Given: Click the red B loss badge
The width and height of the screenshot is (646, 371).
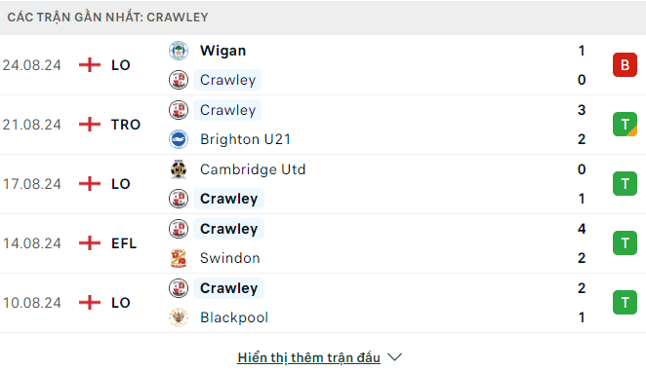Looking at the screenshot, I should [x=625, y=65].
